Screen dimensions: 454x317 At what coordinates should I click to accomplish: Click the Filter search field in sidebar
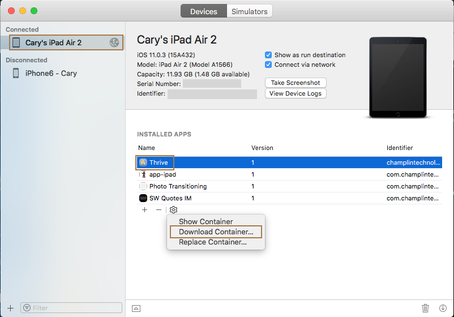pos(74,308)
